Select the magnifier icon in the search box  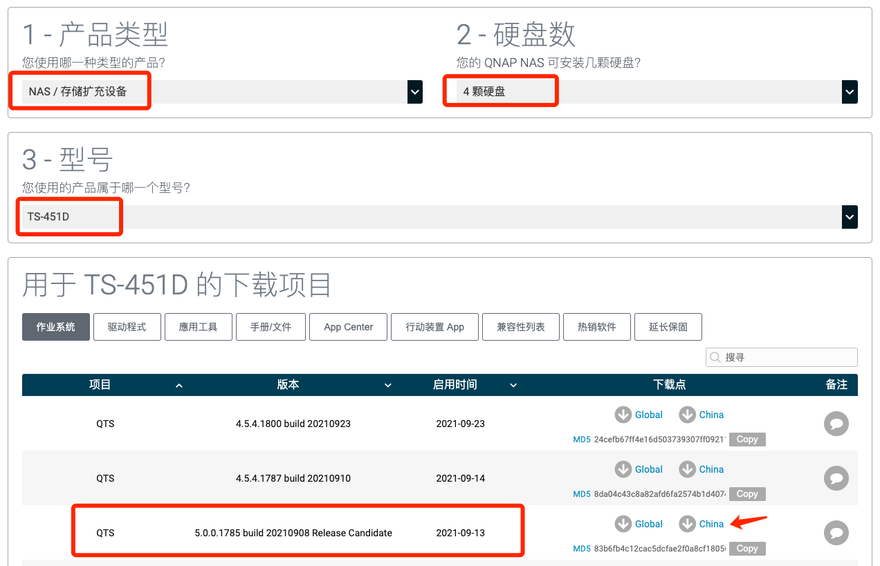[x=715, y=357]
